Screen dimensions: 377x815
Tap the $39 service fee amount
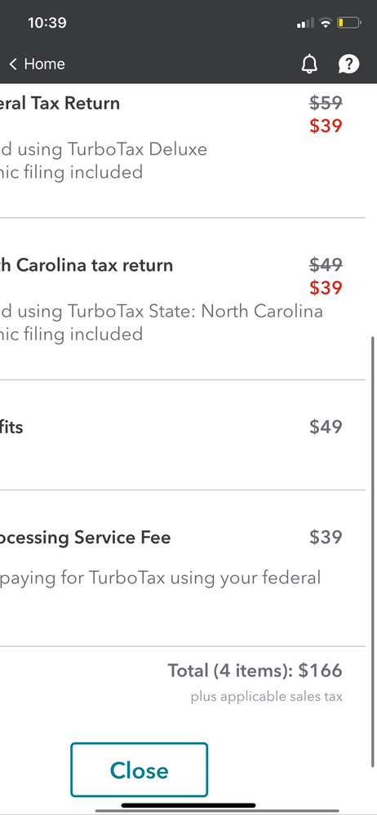[326, 537]
